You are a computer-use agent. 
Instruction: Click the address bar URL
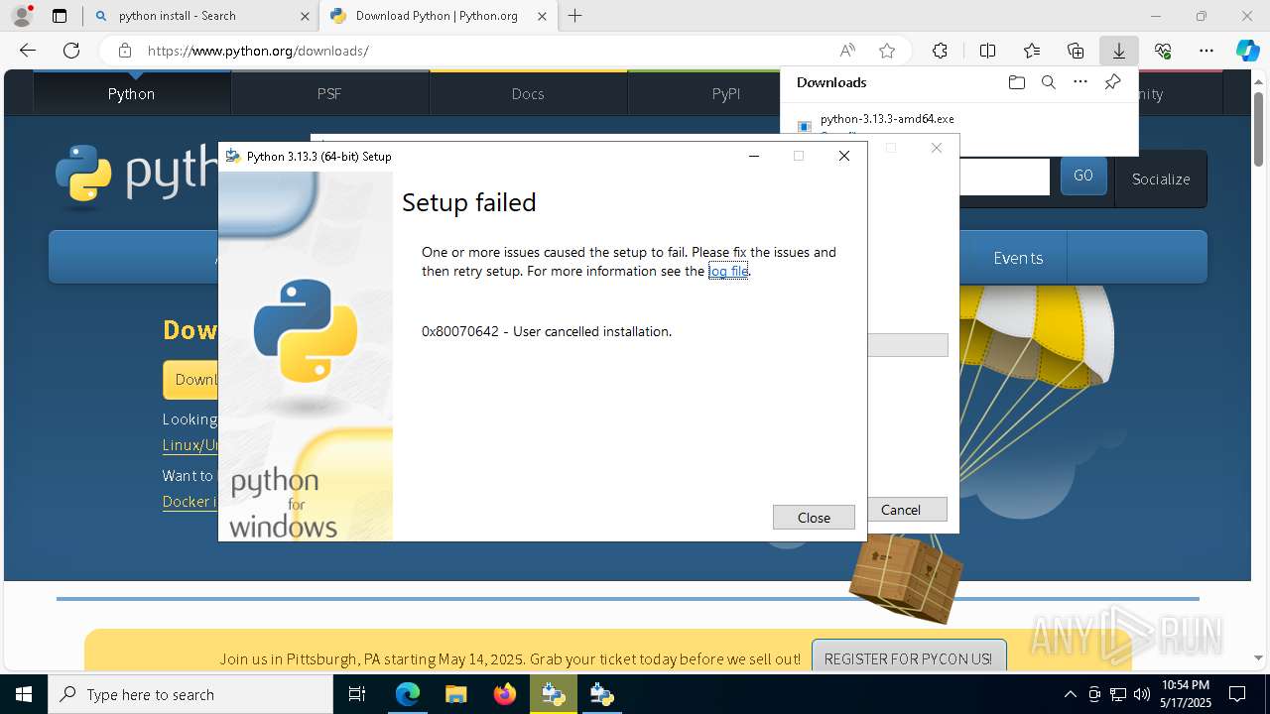(258, 51)
